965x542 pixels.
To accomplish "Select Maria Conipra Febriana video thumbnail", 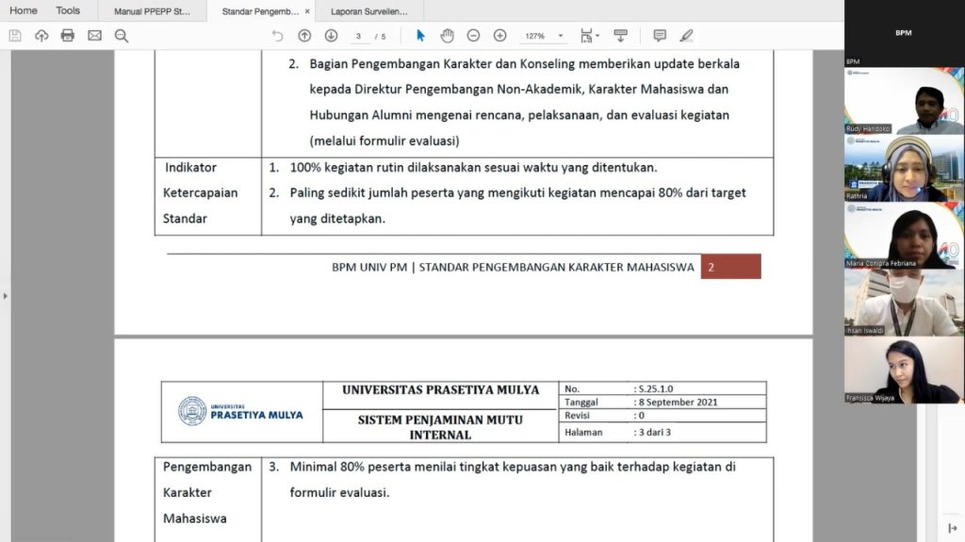I will tap(904, 236).
